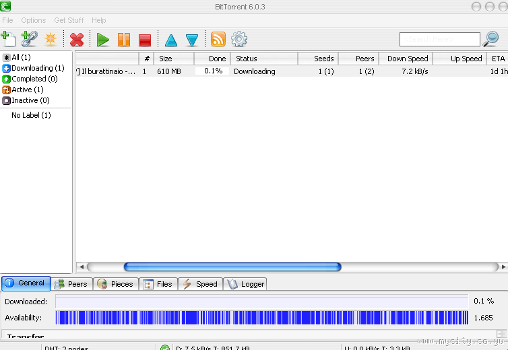Screen dimensions: 508x350
Task: Sort by the Peers column header
Action: pos(358,59)
